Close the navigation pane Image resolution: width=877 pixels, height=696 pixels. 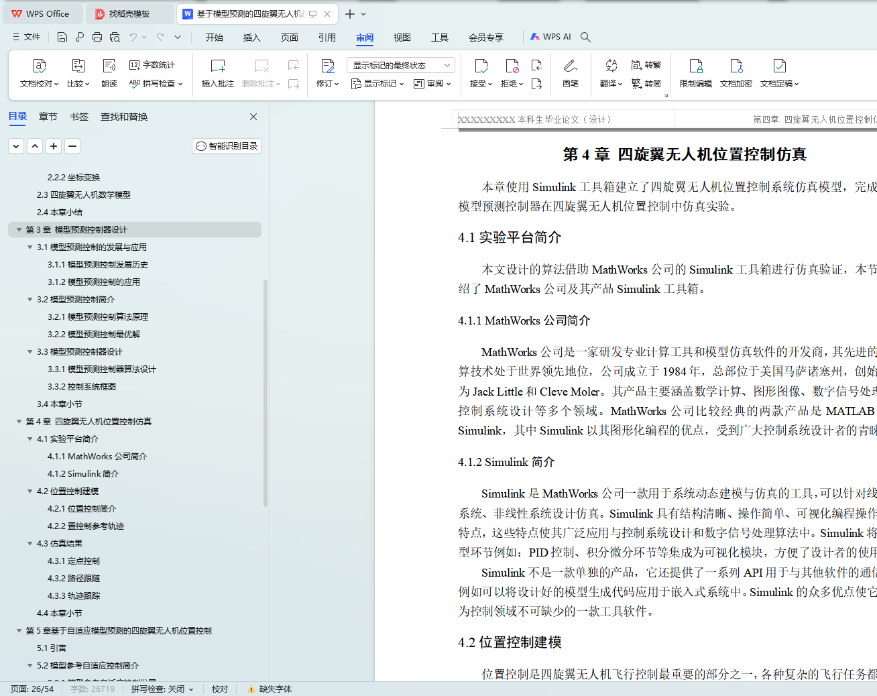point(253,117)
